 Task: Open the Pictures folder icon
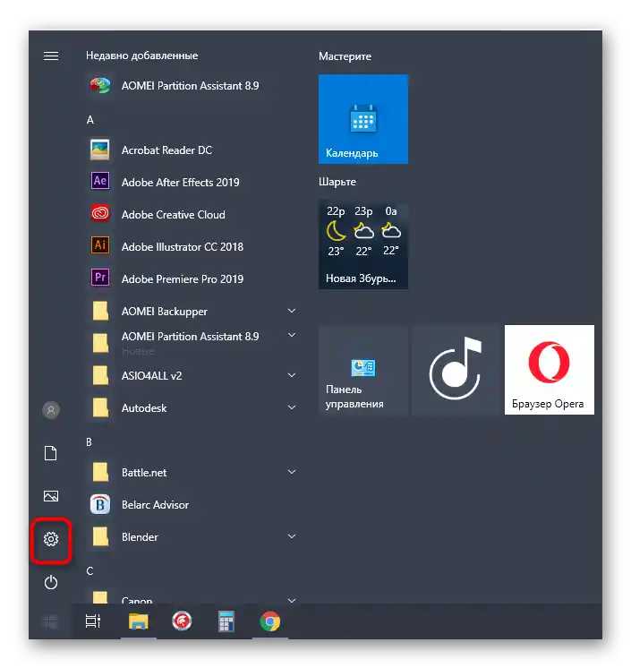51,496
